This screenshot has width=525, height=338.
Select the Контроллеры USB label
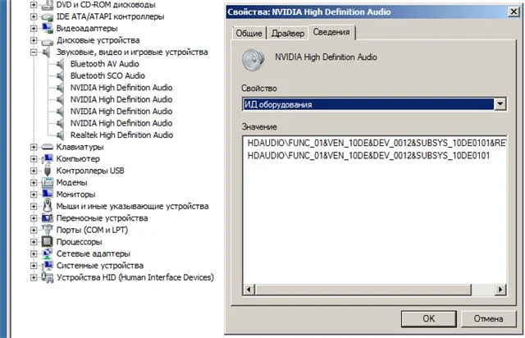click(90, 171)
